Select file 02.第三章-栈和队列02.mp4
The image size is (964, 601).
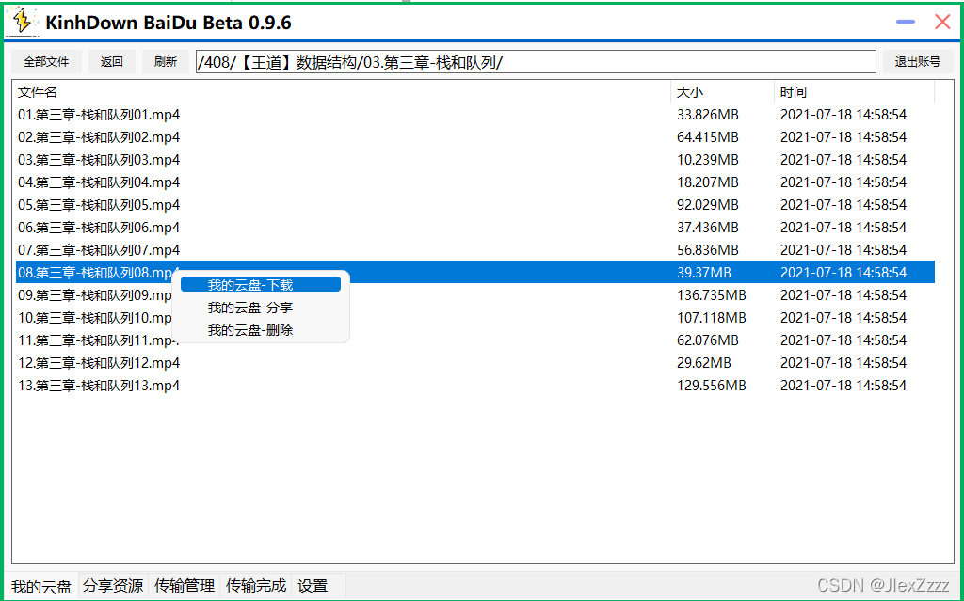pos(99,137)
